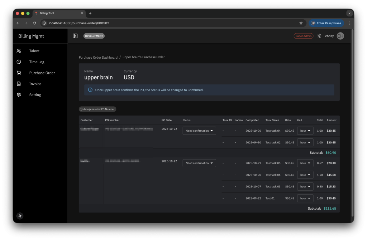Screen dimensions: 367x240
Task: Expand the unit dropdown for Test task 04
Action: 305,131
